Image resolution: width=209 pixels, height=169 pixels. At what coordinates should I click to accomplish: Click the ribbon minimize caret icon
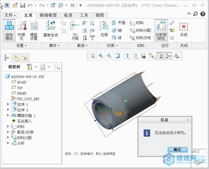point(189,13)
